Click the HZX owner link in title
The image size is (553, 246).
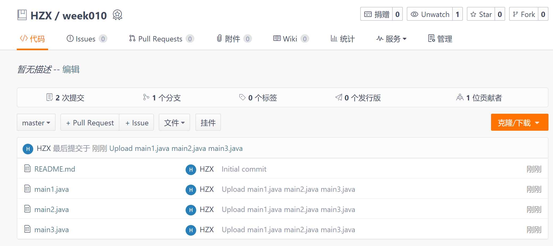[41, 16]
